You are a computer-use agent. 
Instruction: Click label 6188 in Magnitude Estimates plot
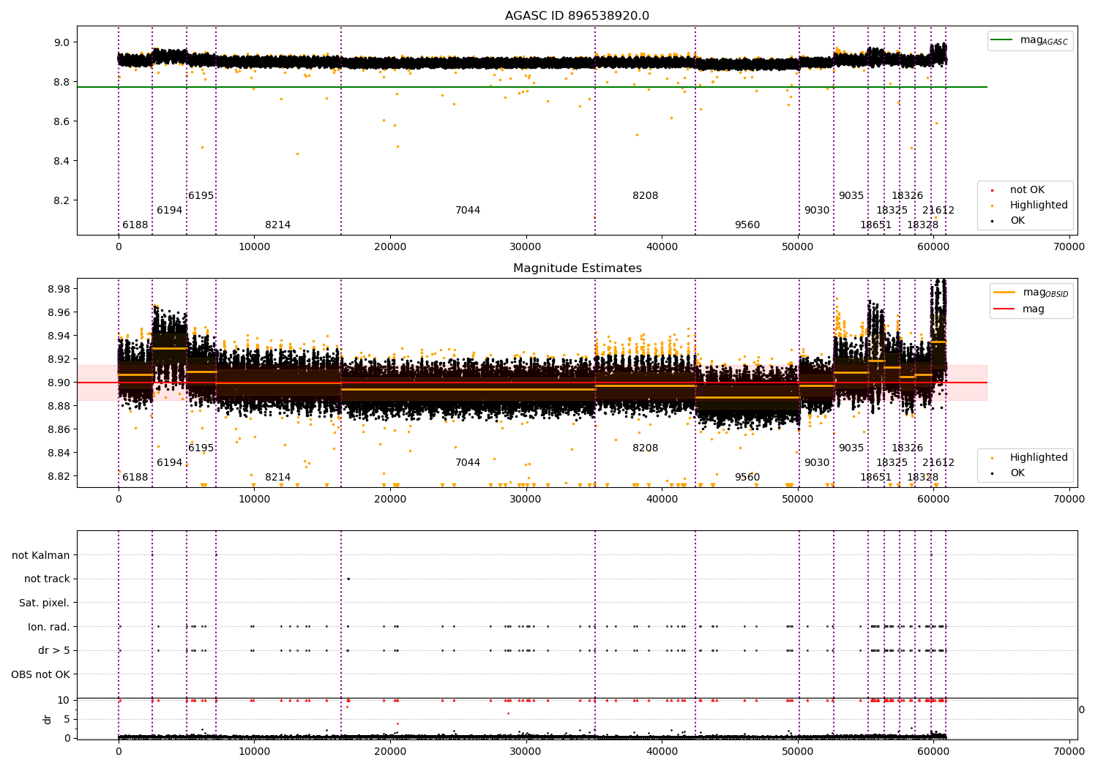[x=135, y=477]
